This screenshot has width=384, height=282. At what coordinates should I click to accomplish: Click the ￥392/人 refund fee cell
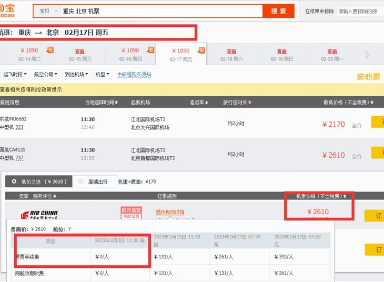tap(284, 257)
